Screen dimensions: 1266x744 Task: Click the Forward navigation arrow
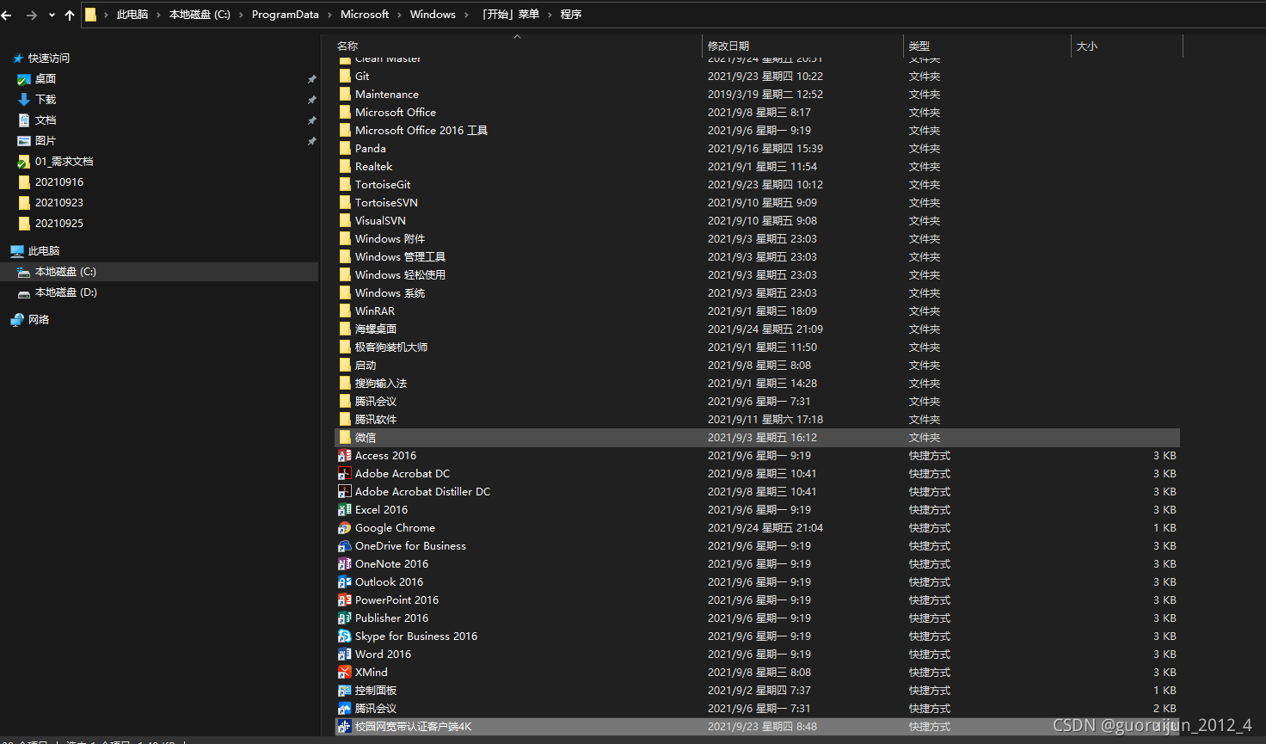tap(32, 15)
